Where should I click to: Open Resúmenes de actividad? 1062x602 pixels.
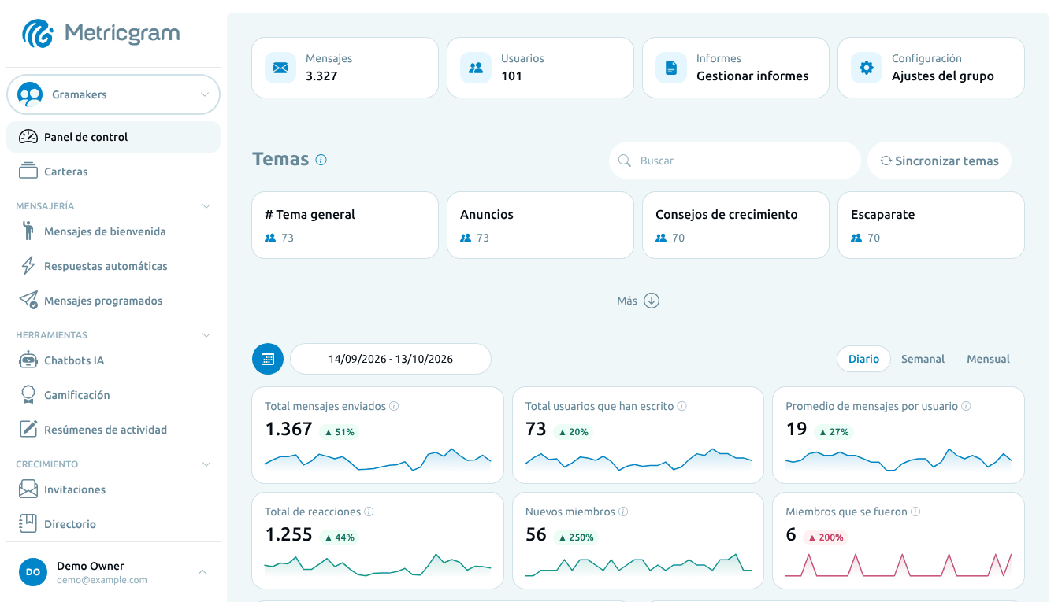click(x=113, y=430)
